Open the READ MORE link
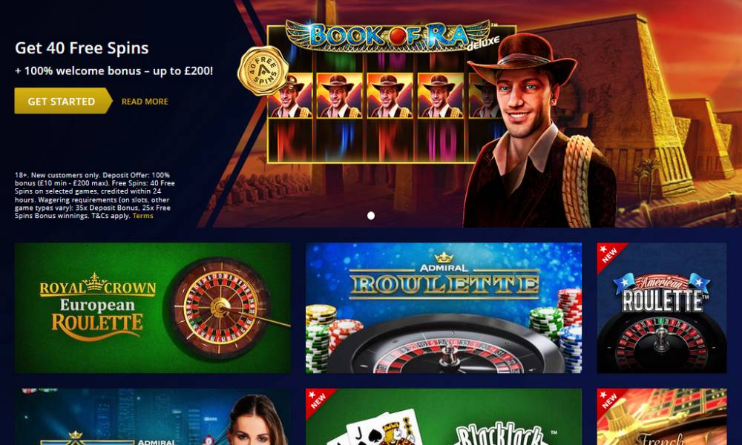The image size is (742, 445). click(145, 101)
